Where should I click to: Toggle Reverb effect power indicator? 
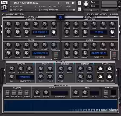point(34,64)
